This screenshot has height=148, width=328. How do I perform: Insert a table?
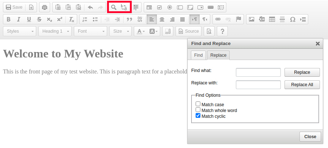pos(272,19)
